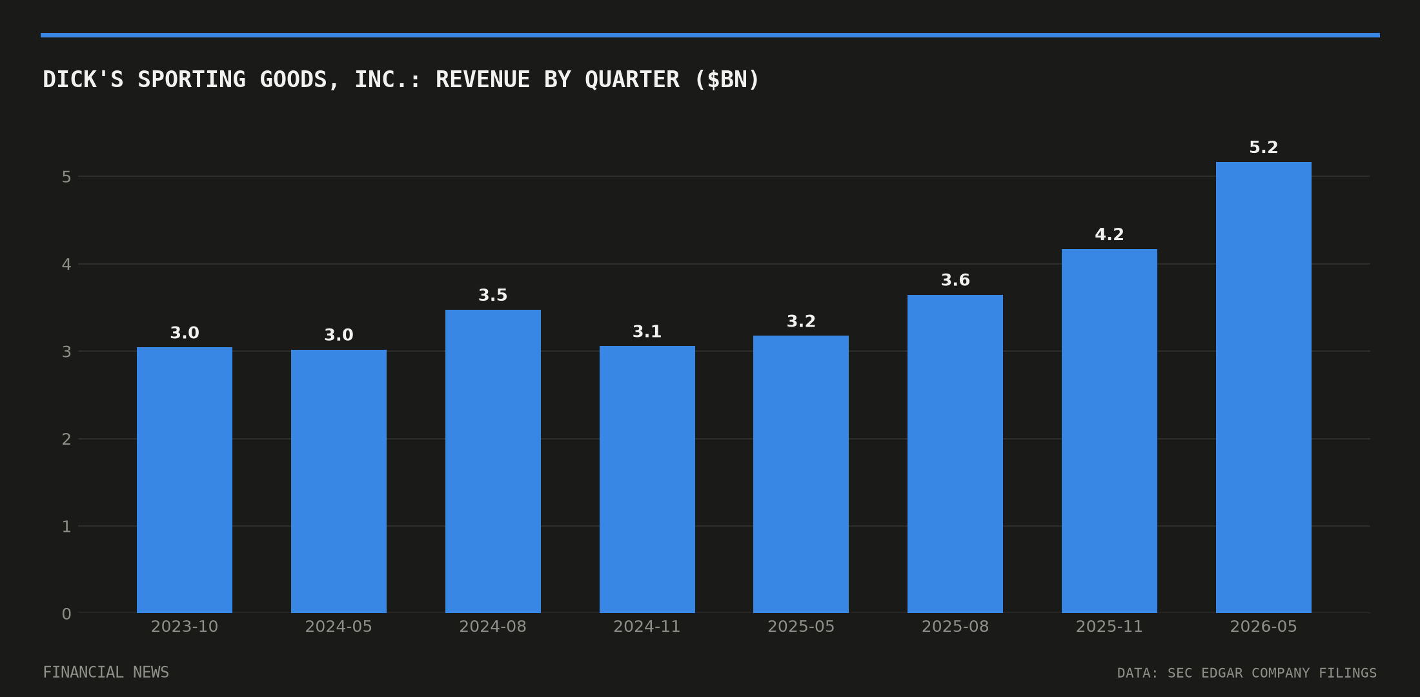Screen dimensions: 1420x697
Task: Click the 3.5 value label
Action: pos(493,296)
